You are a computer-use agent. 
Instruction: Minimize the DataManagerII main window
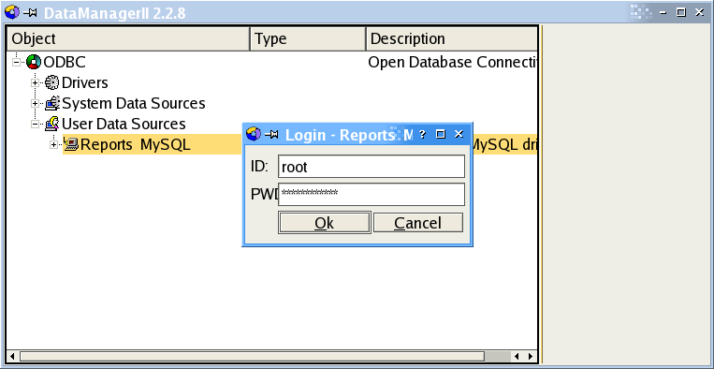[x=663, y=13]
